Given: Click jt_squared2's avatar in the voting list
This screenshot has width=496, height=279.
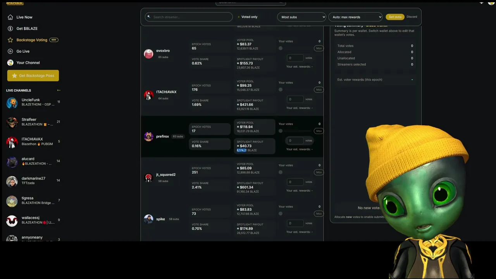Looking at the screenshot, I should click(x=148, y=177).
